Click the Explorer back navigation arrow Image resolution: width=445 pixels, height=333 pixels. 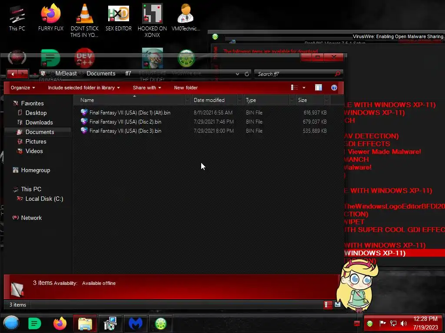click(x=13, y=74)
